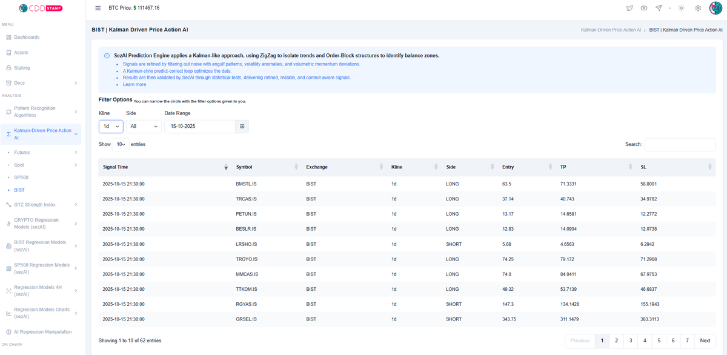Sort by Side column arrows
Viewport: 727px width, 355px height.
(x=492, y=167)
